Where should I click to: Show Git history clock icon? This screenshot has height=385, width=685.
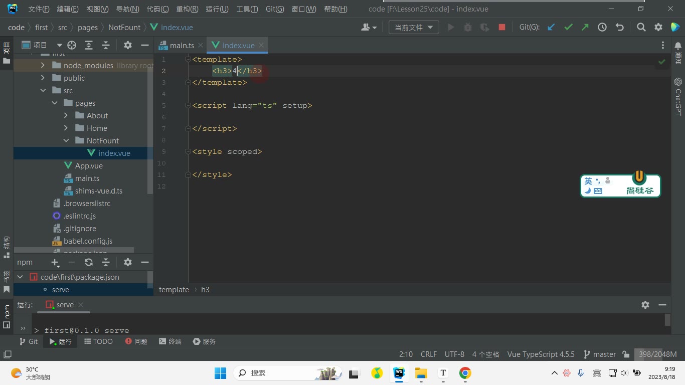point(602,28)
